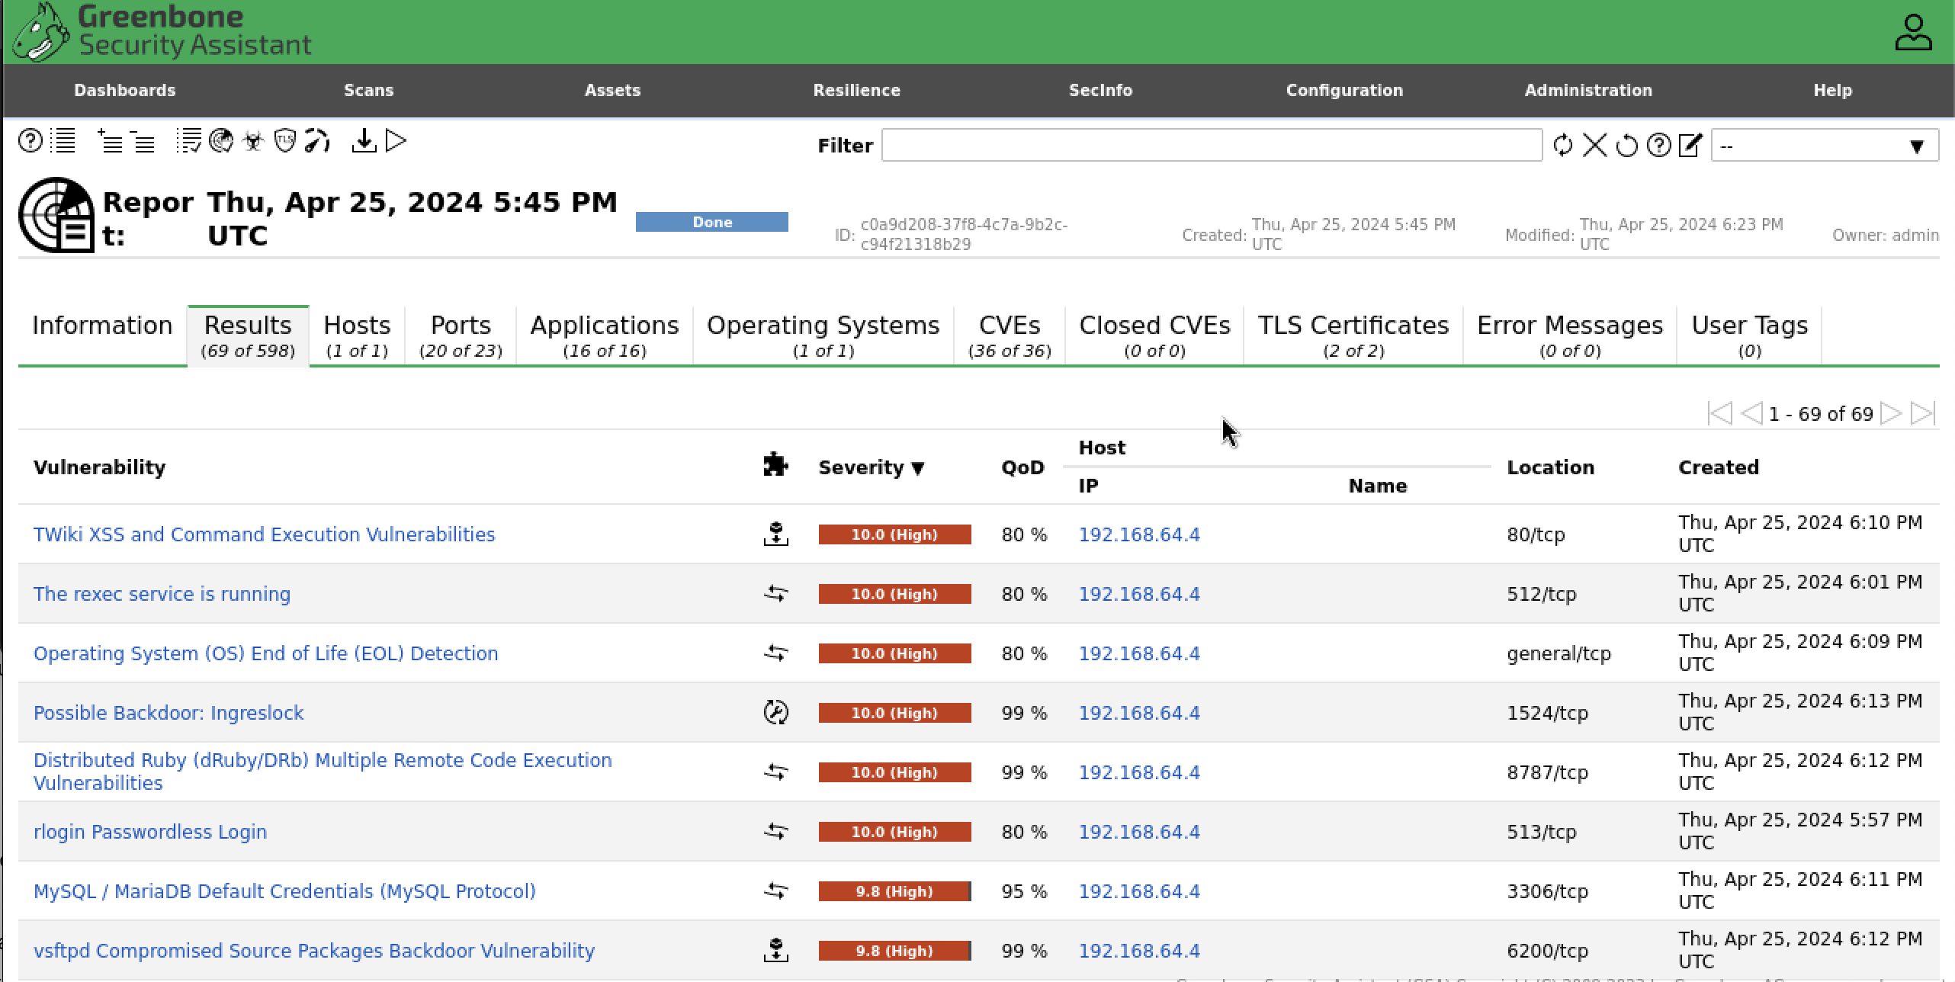Open Possible Backdoor: Ingreslock link
1955x982 pixels.
coord(169,712)
